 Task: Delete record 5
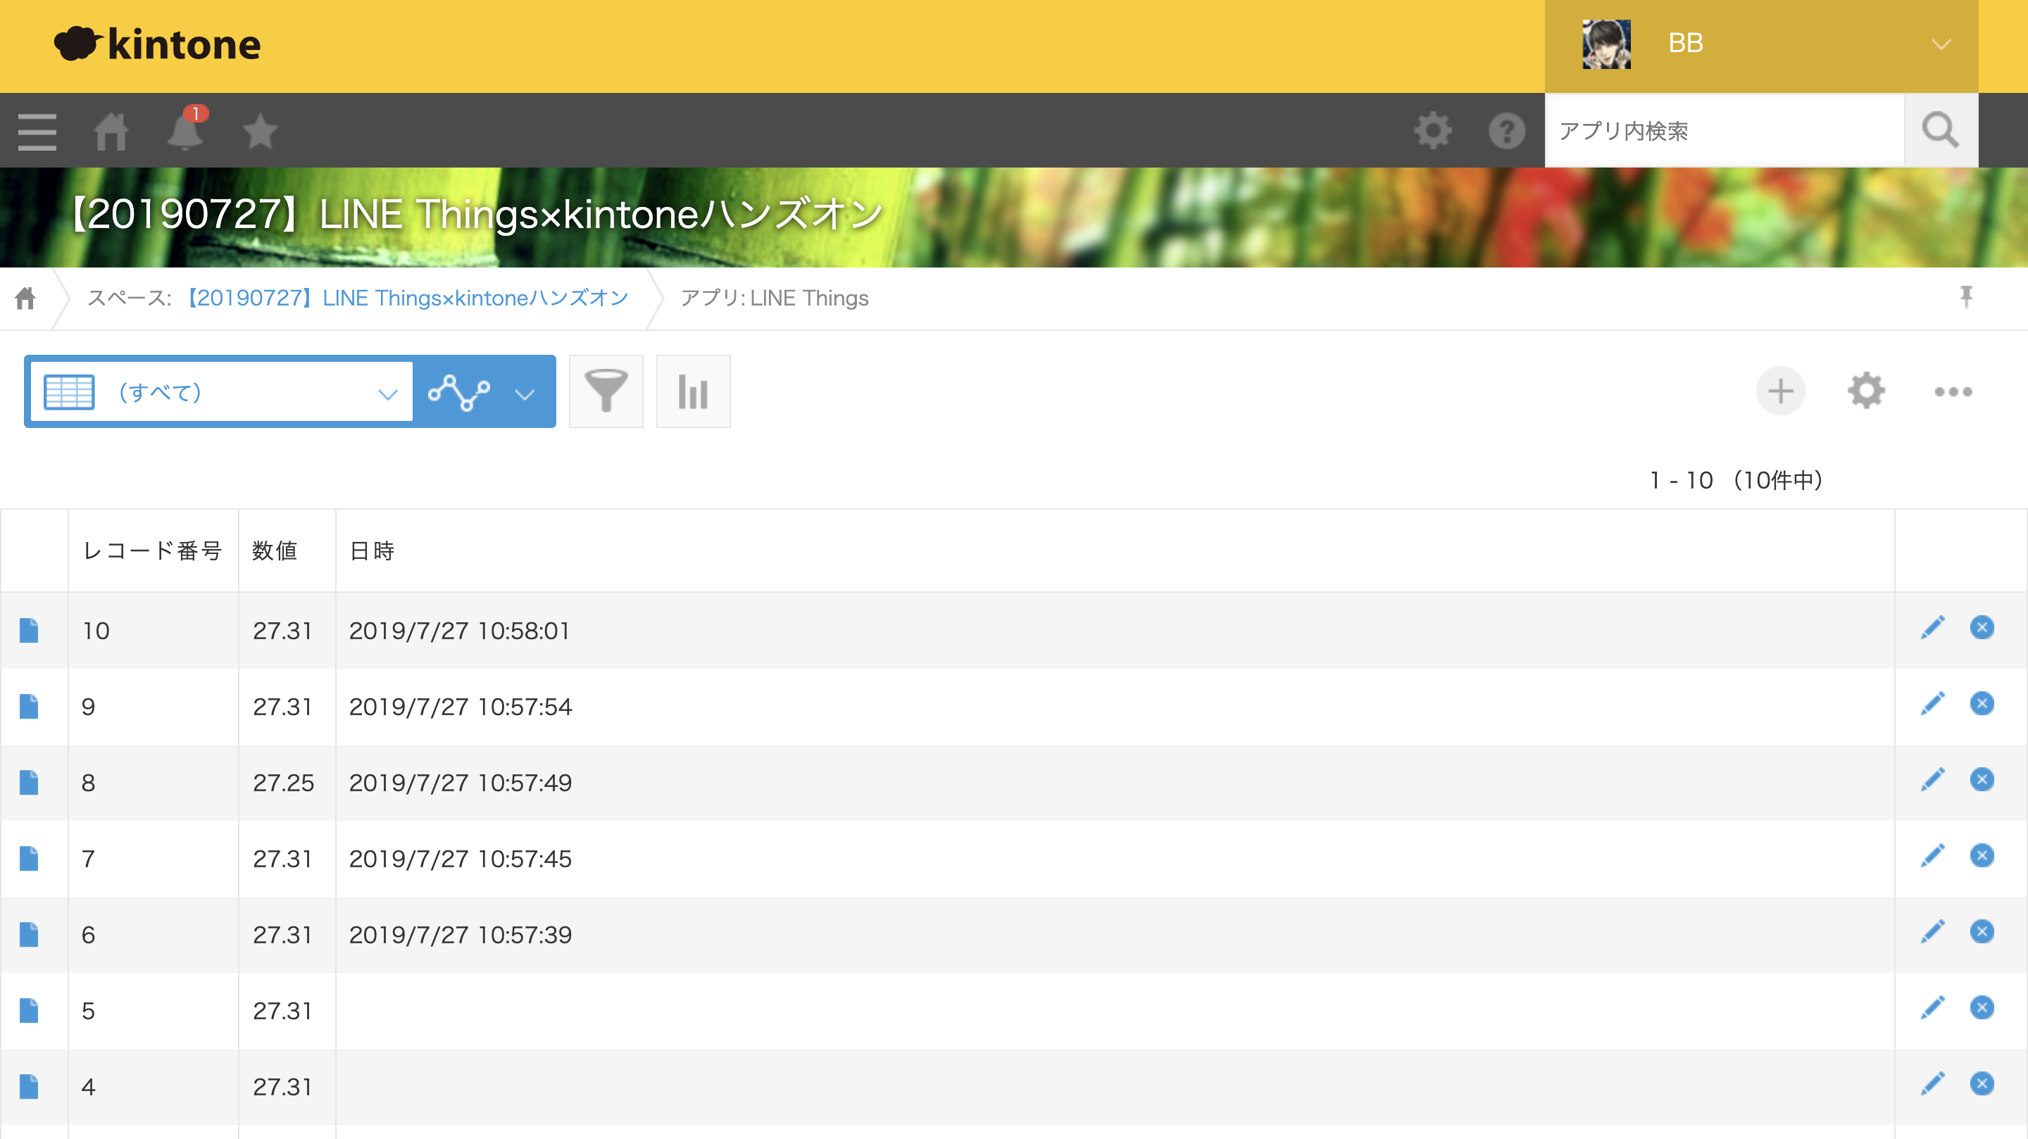[1982, 1007]
